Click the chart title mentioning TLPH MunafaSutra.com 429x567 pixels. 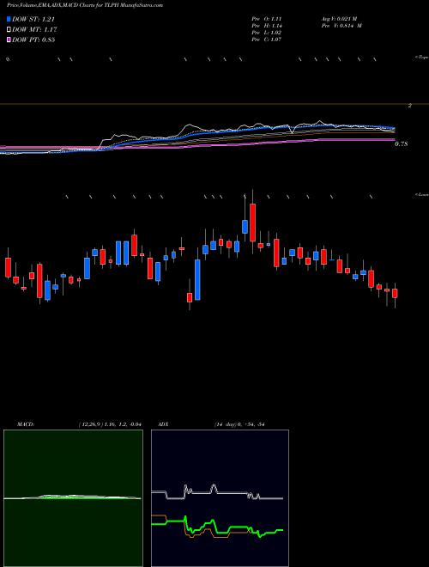click(85, 5)
